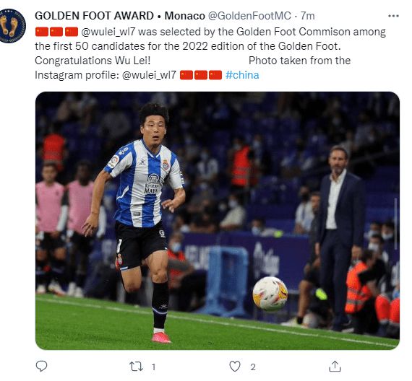
Task: Click the retweet count number 1
Action: click(x=153, y=367)
